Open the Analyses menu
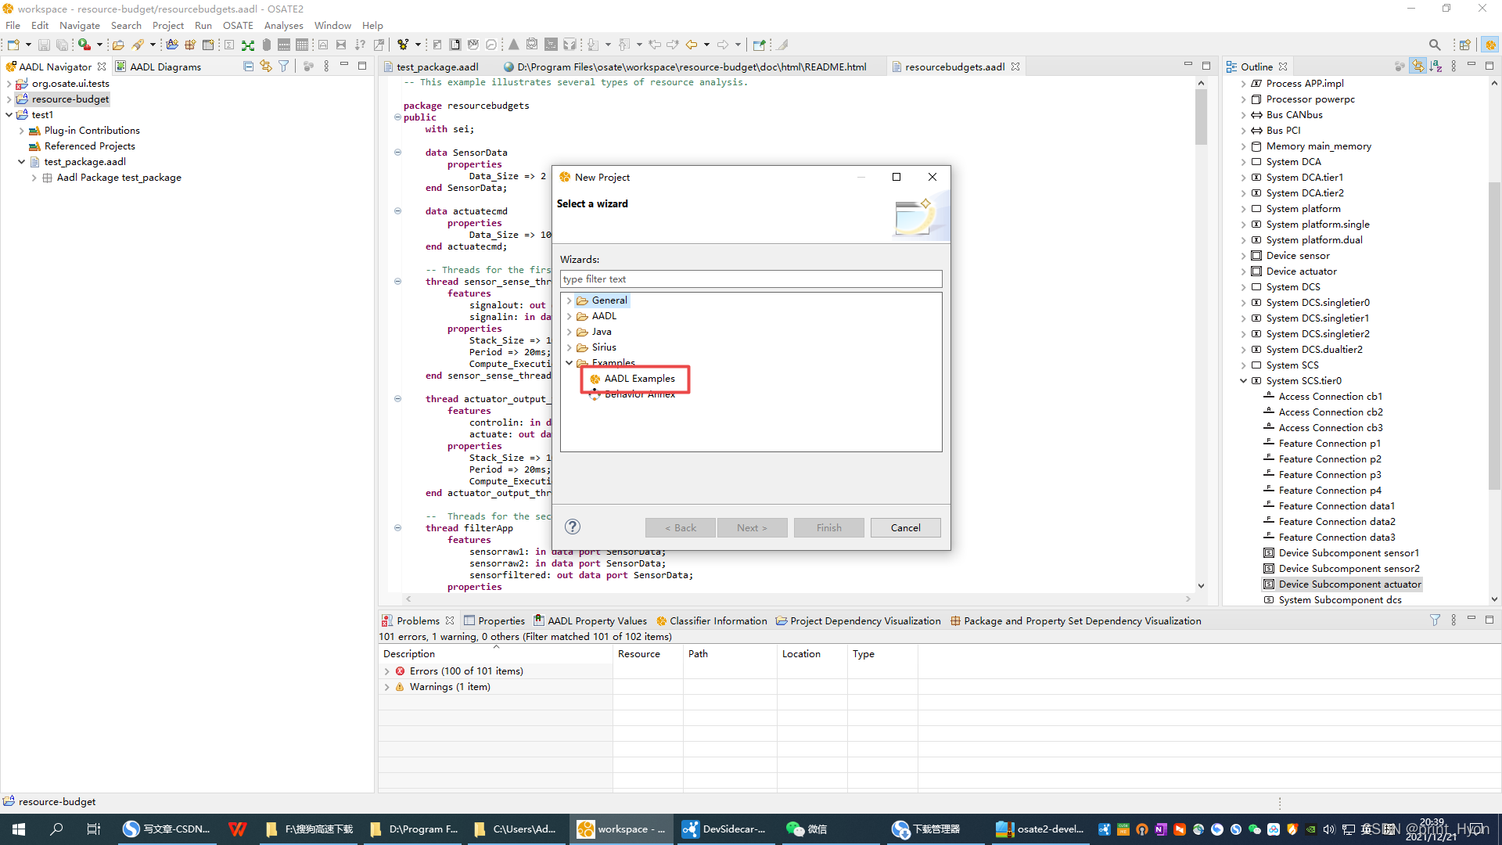Screen dimensions: 1502x845 coord(283,25)
